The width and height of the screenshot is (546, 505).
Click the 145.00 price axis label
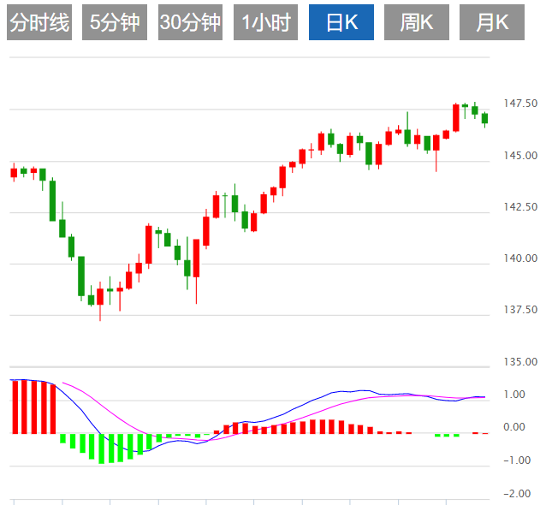click(x=520, y=155)
